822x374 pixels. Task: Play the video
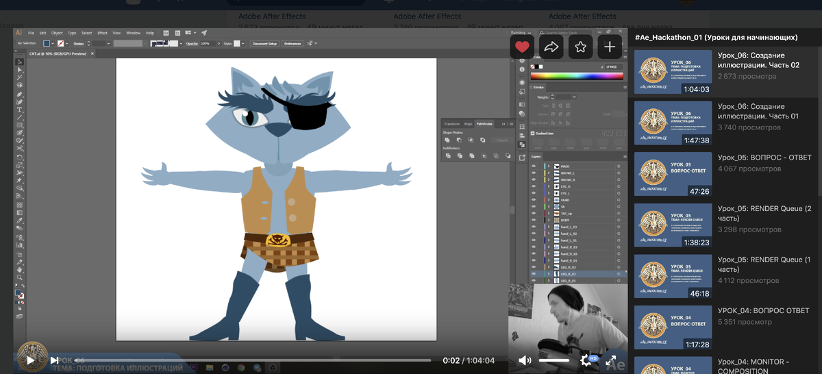(30, 360)
